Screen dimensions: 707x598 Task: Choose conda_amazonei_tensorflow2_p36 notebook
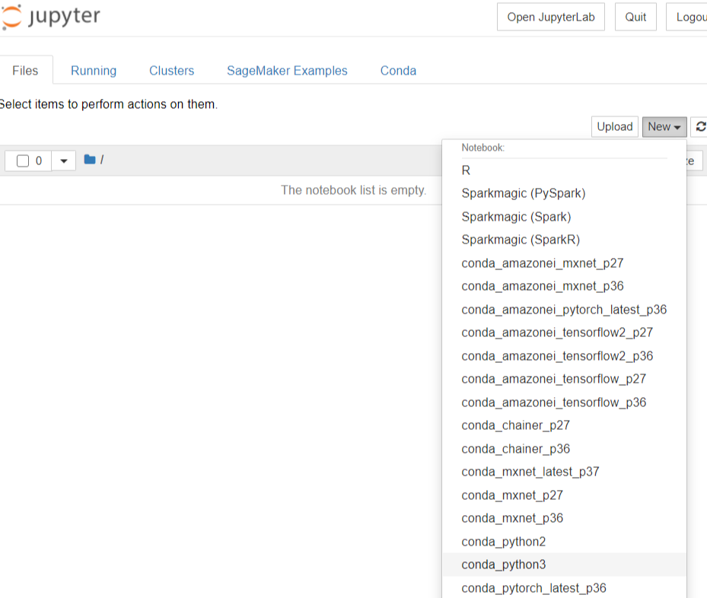pos(564,356)
